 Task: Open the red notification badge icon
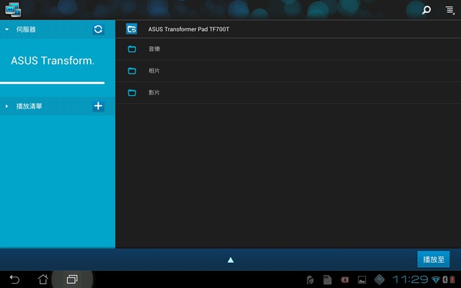click(x=344, y=280)
